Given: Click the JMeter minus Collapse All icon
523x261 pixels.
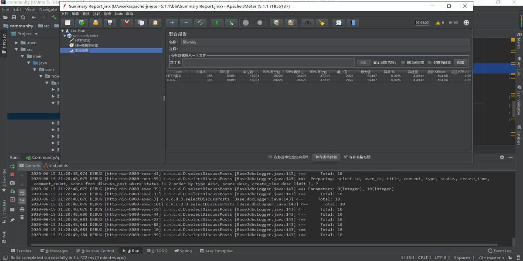Looking at the screenshot, I should tap(186, 23).
